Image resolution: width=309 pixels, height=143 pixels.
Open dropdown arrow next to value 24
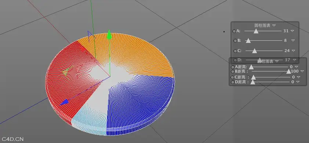293,51
